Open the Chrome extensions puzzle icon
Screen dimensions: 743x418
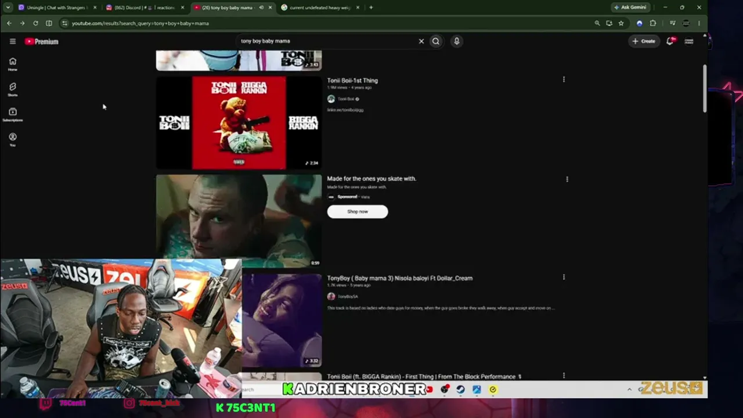[x=653, y=23]
